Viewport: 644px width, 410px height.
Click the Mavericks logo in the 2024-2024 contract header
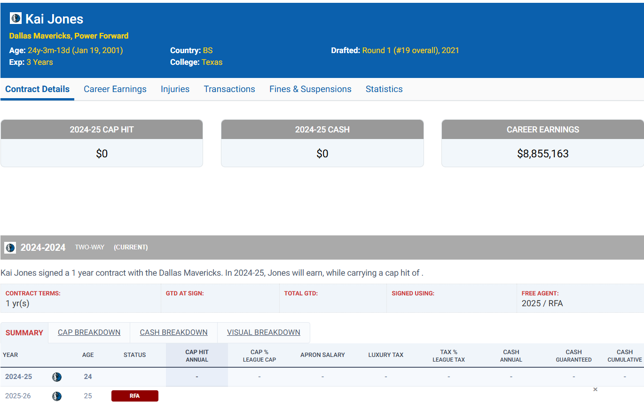coord(10,248)
